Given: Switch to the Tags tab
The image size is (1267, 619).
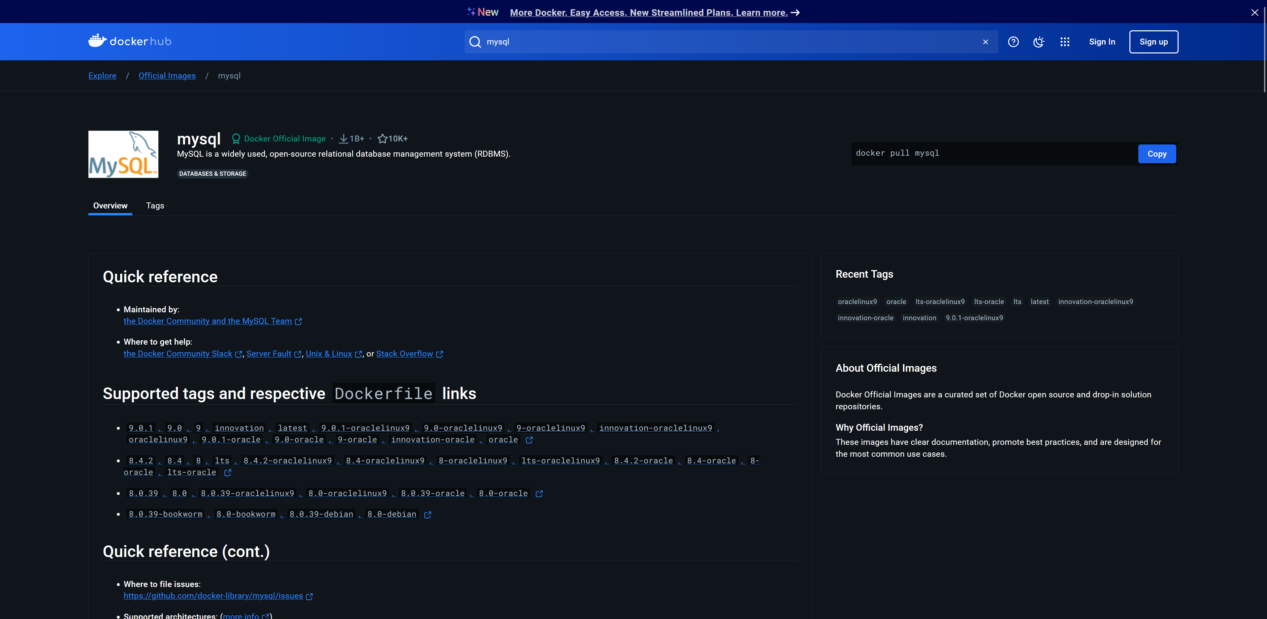Looking at the screenshot, I should pos(155,205).
